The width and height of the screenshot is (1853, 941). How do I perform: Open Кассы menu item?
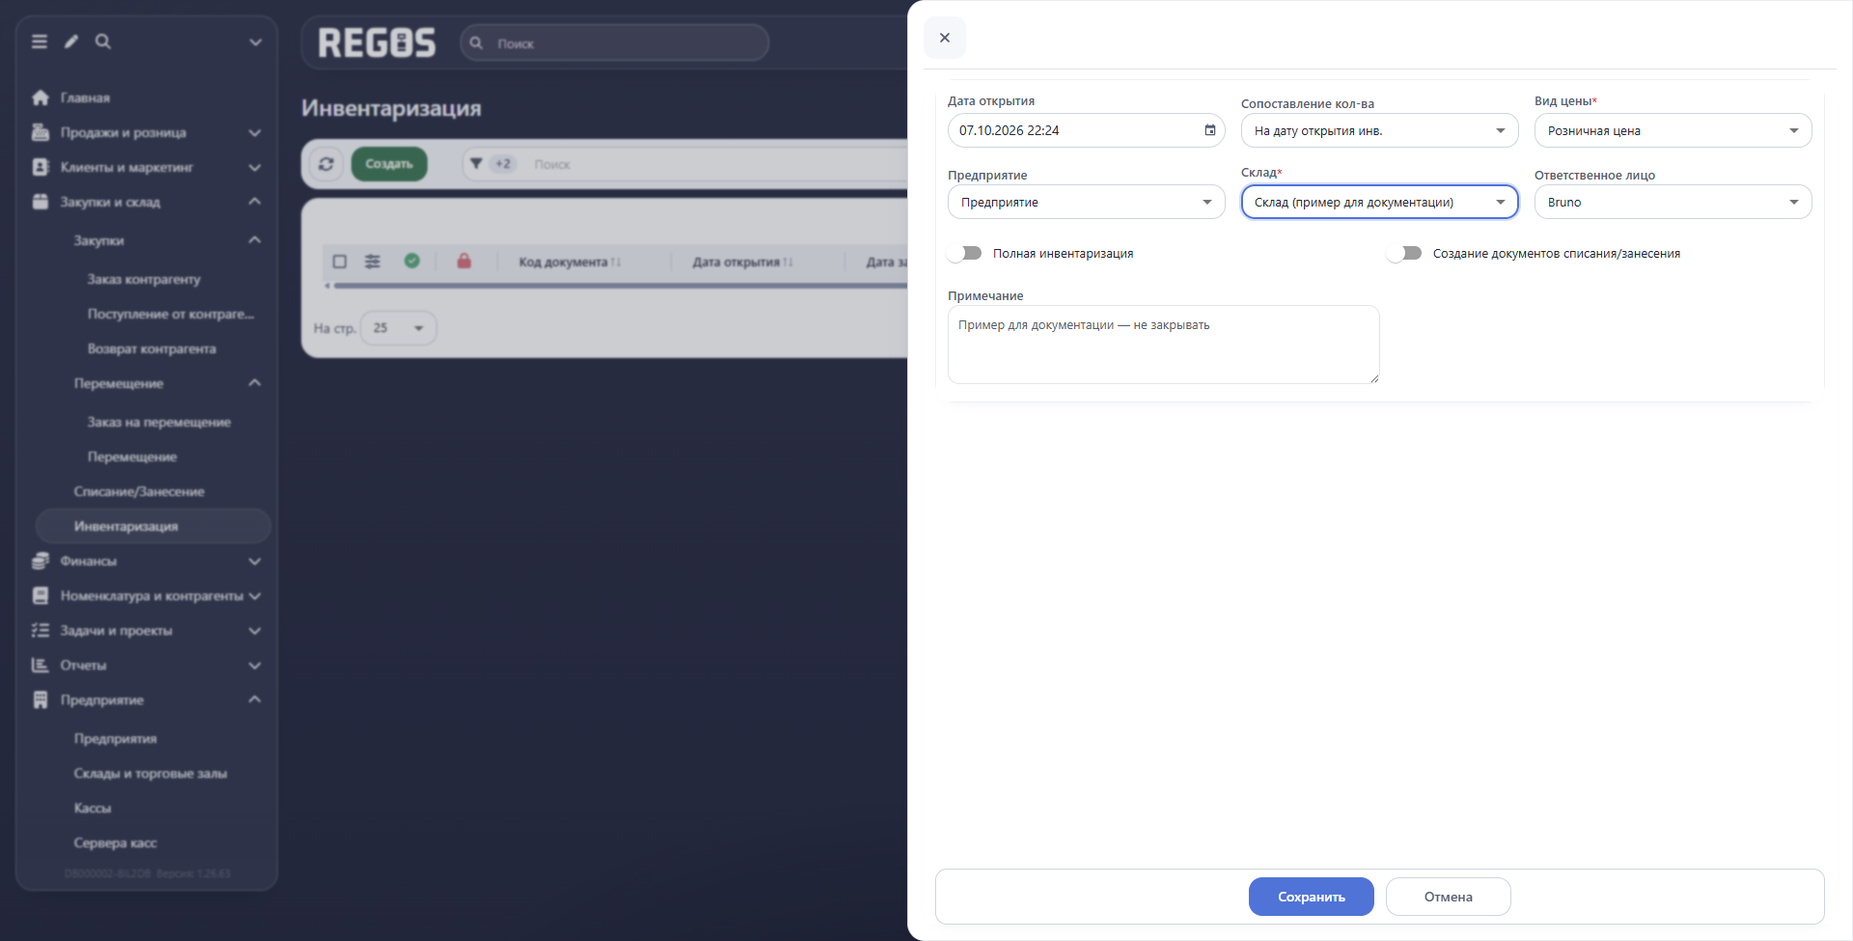[93, 808]
